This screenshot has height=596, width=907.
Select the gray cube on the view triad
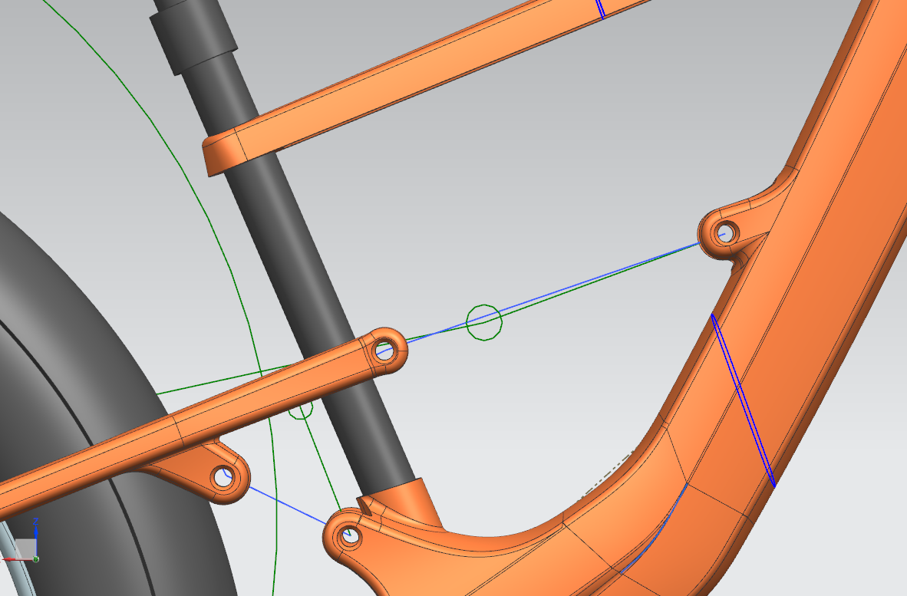(x=25, y=548)
